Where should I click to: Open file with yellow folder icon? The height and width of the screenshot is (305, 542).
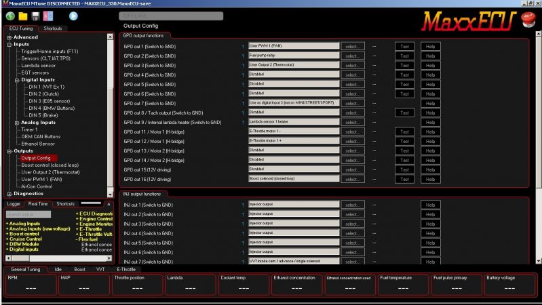coord(23,16)
